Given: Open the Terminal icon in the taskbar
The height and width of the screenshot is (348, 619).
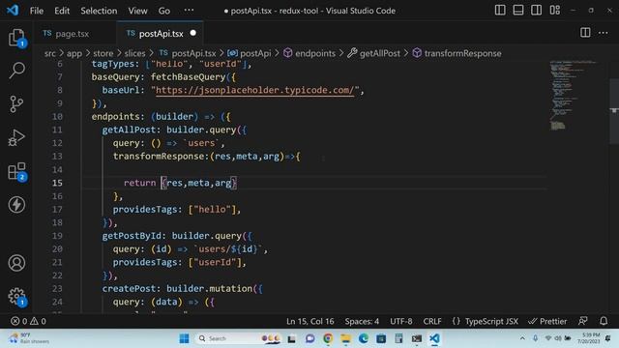Looking at the screenshot, I should click(x=417, y=338).
